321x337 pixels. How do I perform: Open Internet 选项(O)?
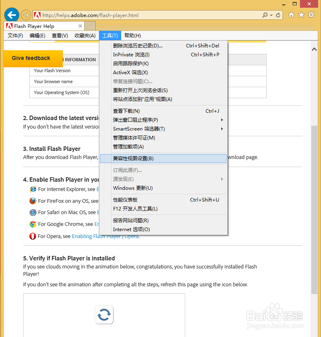click(164, 229)
